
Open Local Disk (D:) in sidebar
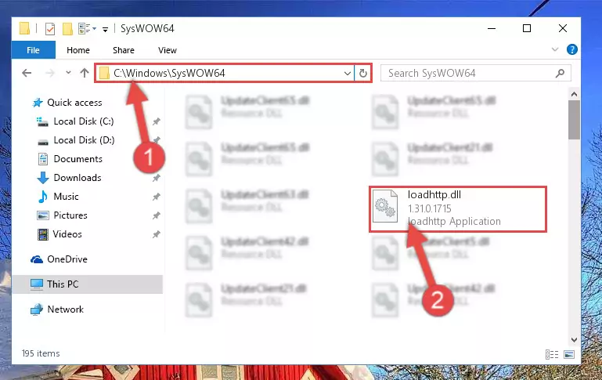click(84, 140)
